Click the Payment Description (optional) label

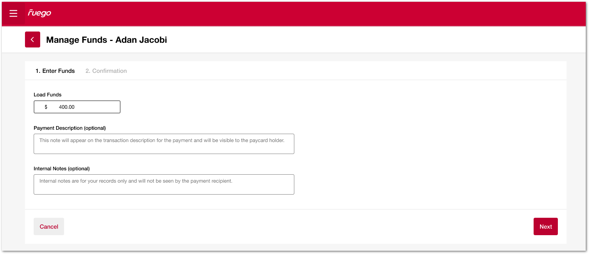pyautogui.click(x=70, y=128)
